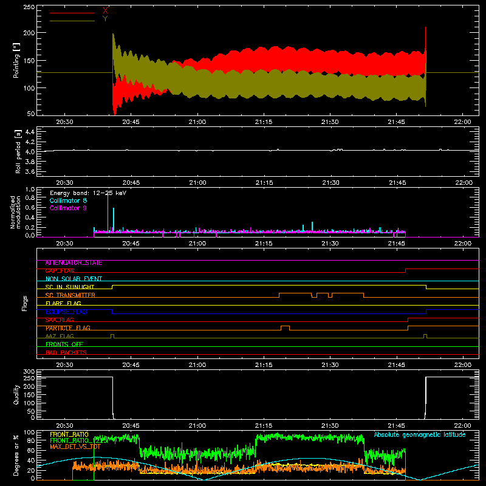Screen dimensions: 486x486
Task: Click the 21:45 label under Quality plot
Action: 397,426
